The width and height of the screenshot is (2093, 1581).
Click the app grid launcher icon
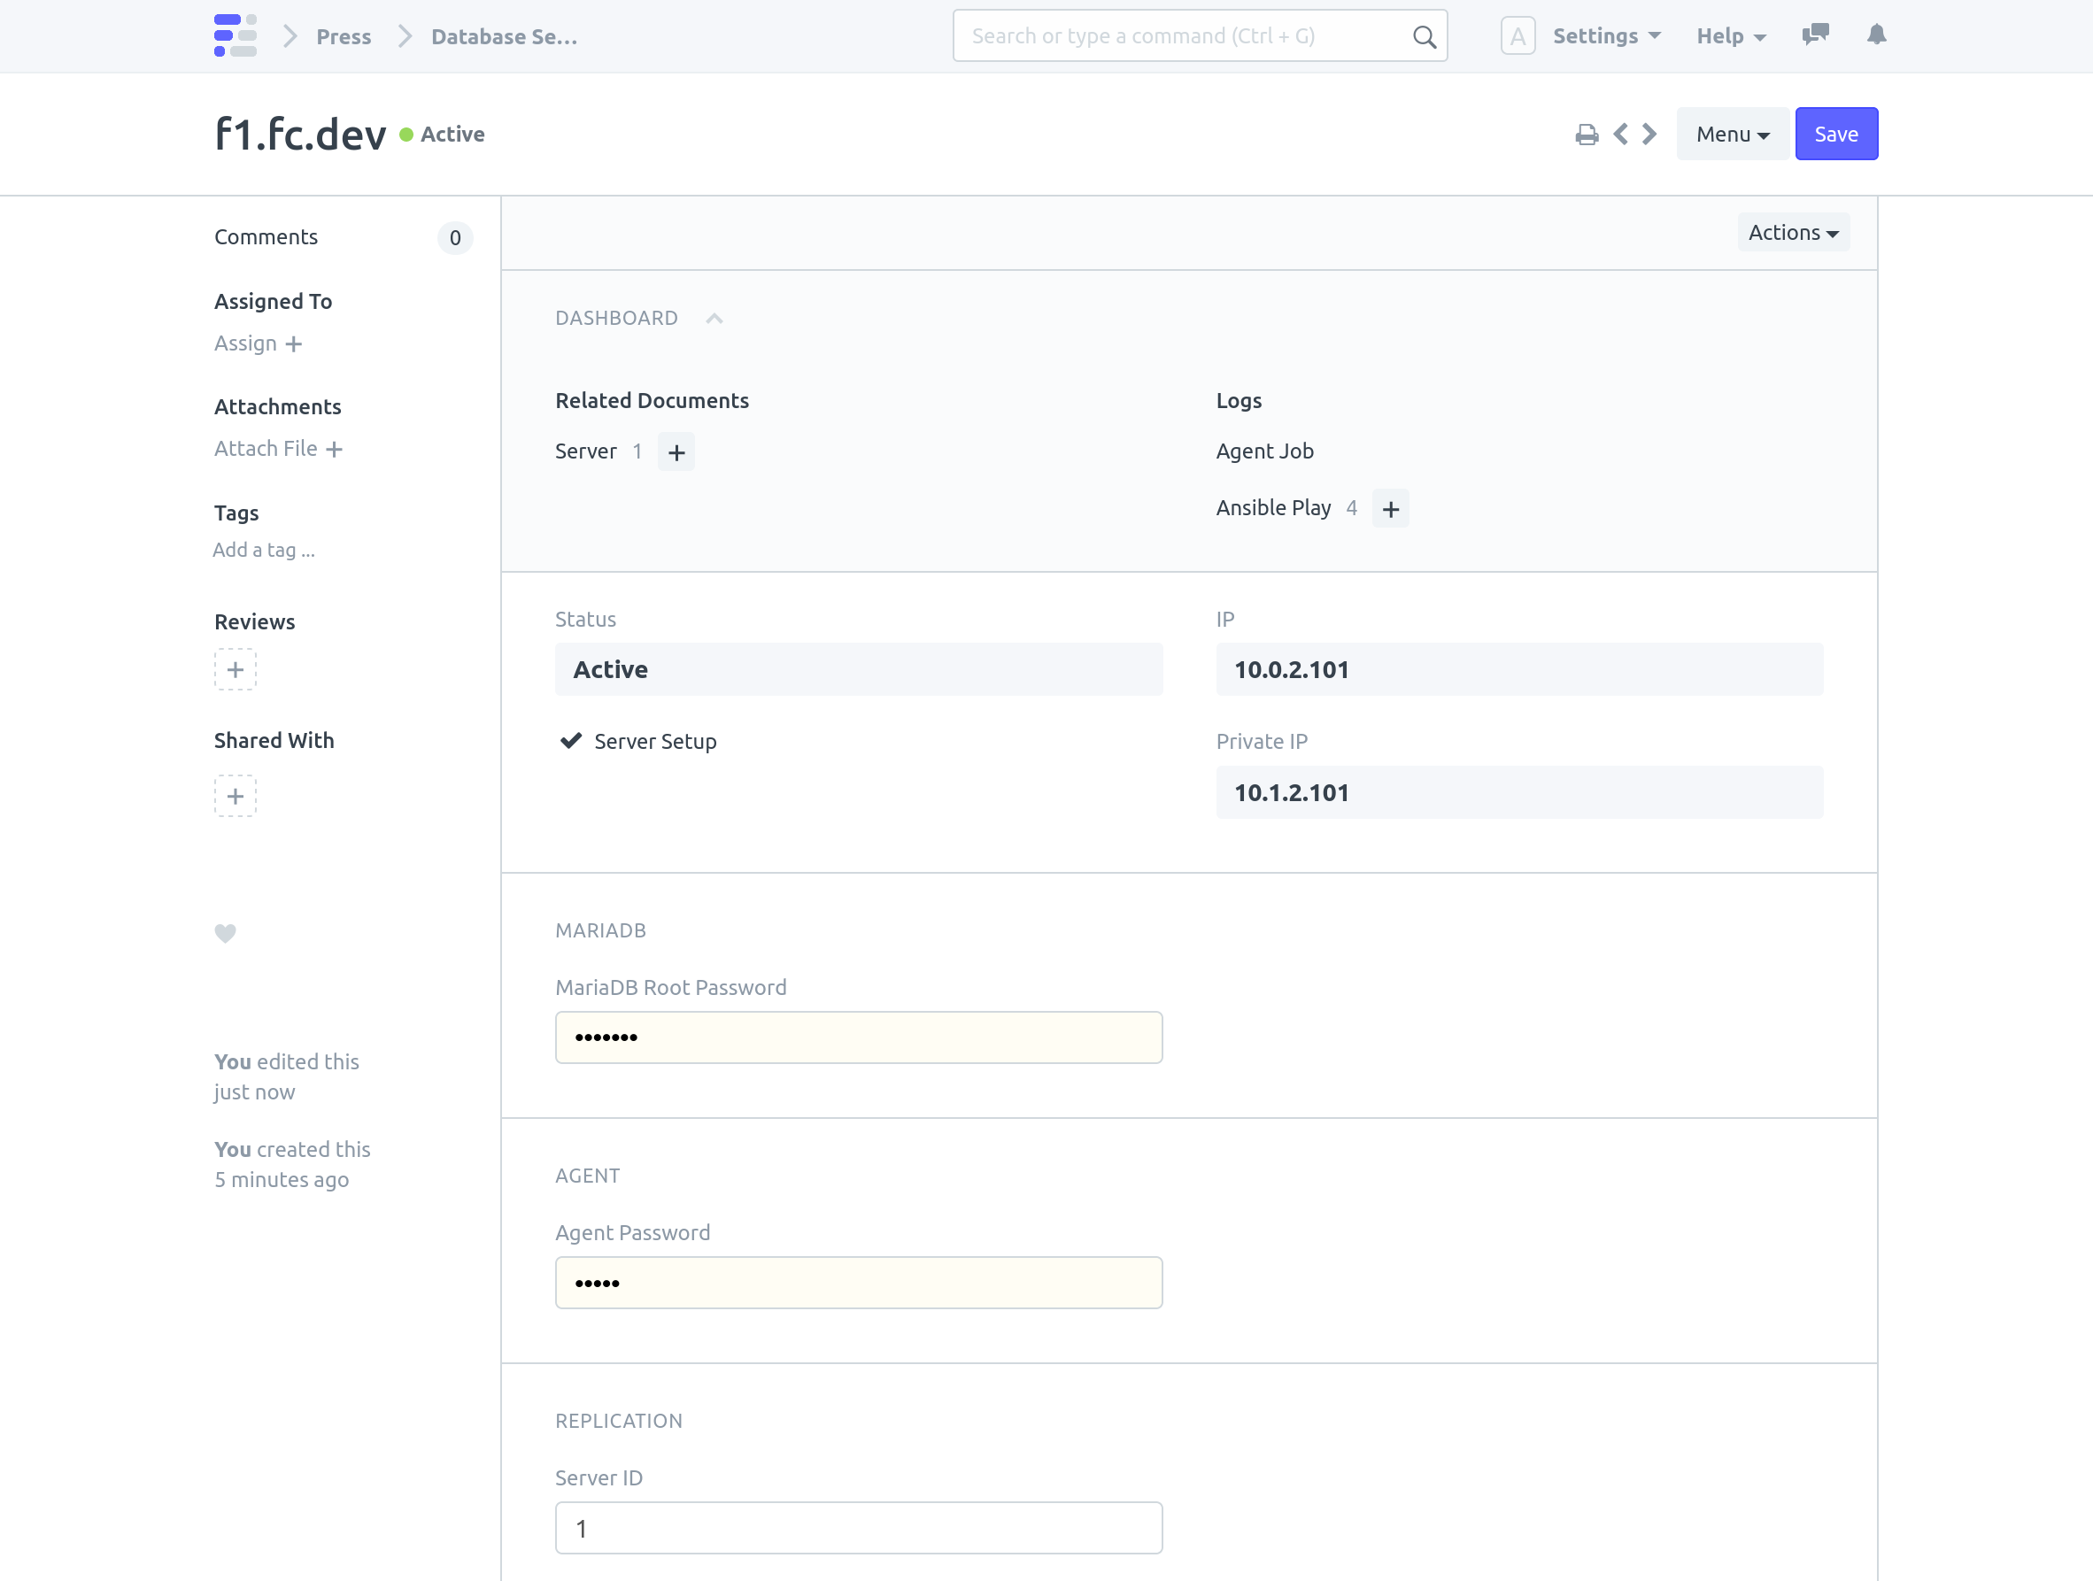[233, 35]
